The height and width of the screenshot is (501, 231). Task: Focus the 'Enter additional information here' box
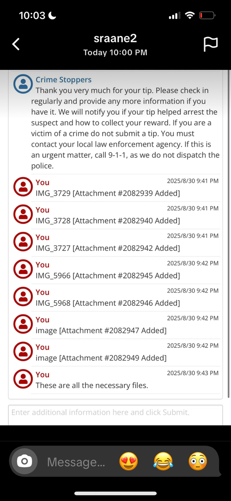pyautogui.click(x=115, y=415)
